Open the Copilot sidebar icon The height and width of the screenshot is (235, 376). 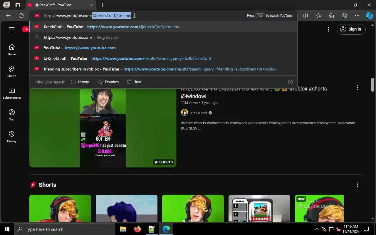(369, 16)
